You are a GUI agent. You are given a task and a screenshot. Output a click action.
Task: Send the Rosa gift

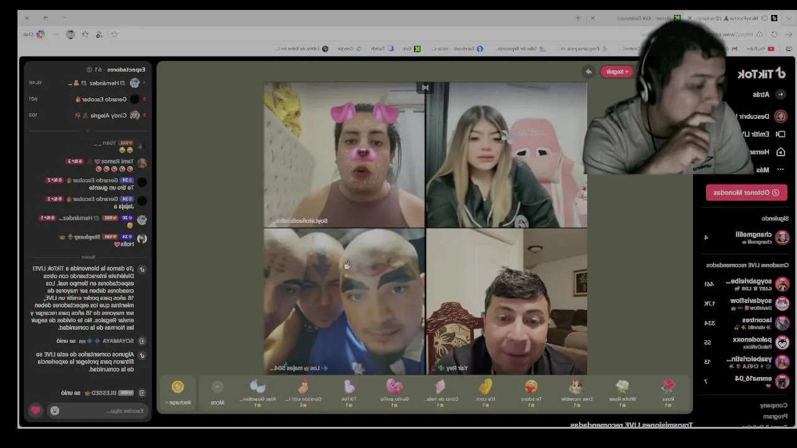tap(668, 393)
